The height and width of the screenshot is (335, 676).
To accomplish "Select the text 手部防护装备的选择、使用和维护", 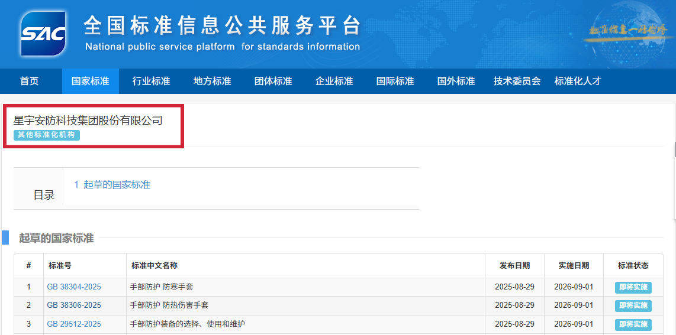I will click(188, 324).
